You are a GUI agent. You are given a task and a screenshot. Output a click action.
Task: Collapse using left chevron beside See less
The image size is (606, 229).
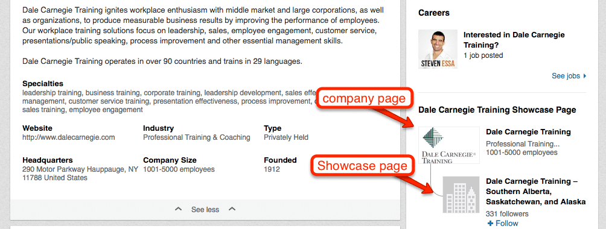[x=178, y=209]
